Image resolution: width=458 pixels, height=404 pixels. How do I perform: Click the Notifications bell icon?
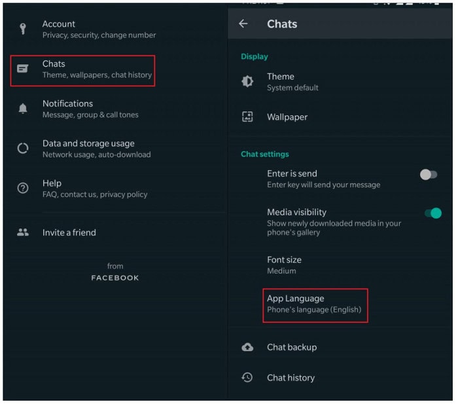[23, 109]
